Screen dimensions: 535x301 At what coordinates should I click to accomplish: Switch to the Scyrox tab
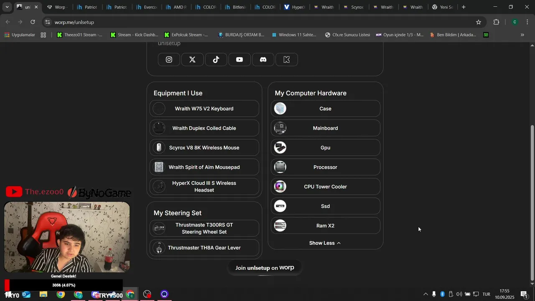coord(354,7)
